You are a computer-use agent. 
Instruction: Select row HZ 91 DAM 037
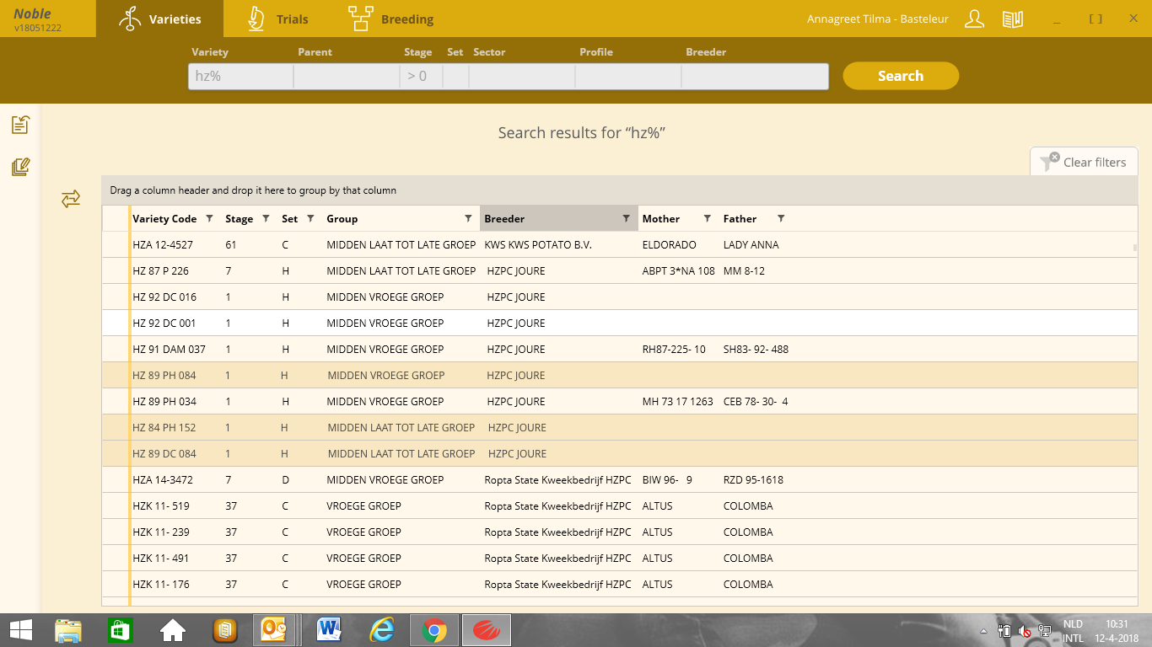click(x=620, y=349)
